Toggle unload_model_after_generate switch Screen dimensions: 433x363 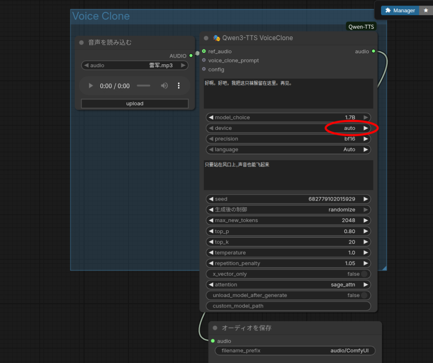click(364, 295)
